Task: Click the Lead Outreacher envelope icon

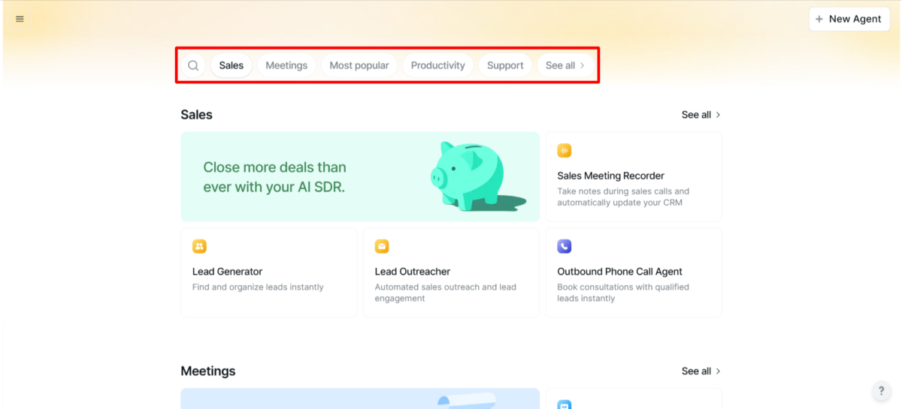Action: click(x=382, y=246)
